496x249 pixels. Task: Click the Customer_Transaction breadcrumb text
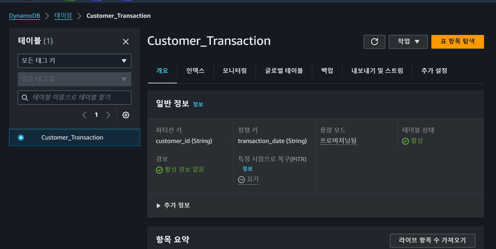tap(119, 16)
